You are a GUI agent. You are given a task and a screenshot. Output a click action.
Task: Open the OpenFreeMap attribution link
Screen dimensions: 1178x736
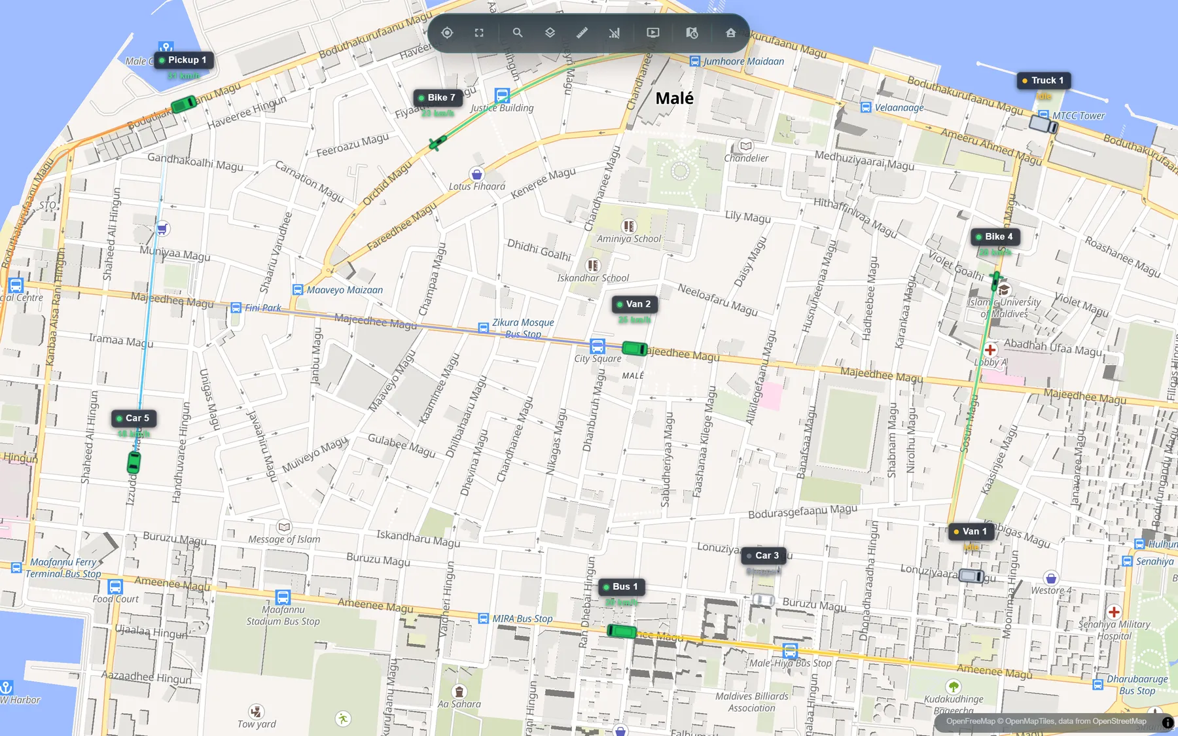click(x=971, y=722)
